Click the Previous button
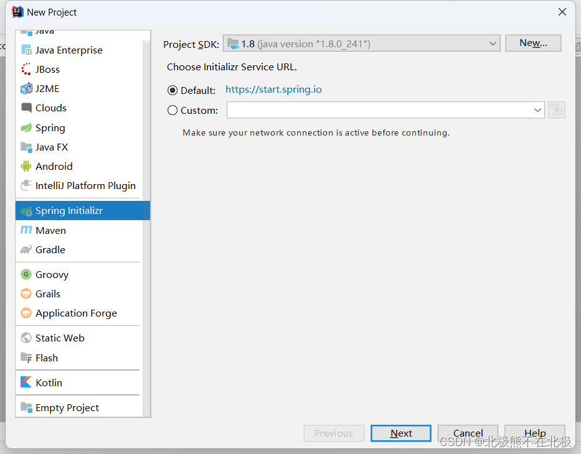 pos(334,433)
